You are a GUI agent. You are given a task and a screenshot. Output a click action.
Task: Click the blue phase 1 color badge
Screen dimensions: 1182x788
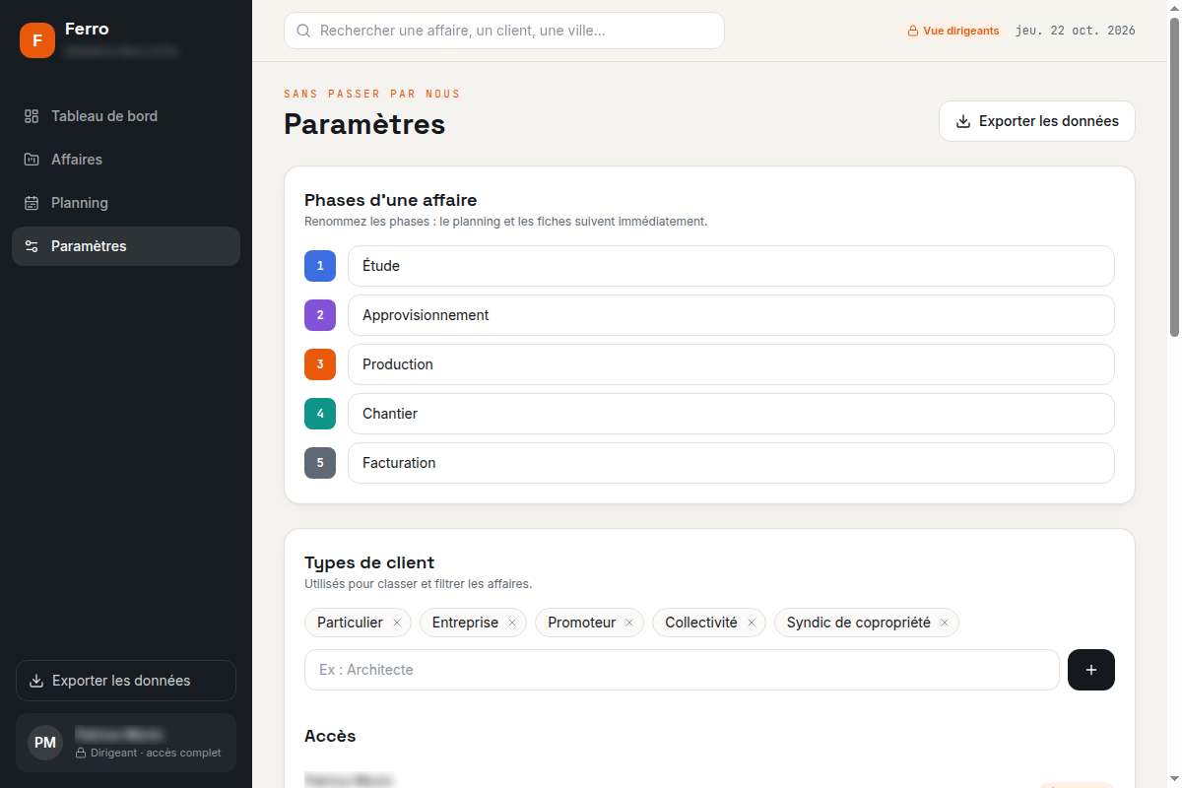(320, 266)
